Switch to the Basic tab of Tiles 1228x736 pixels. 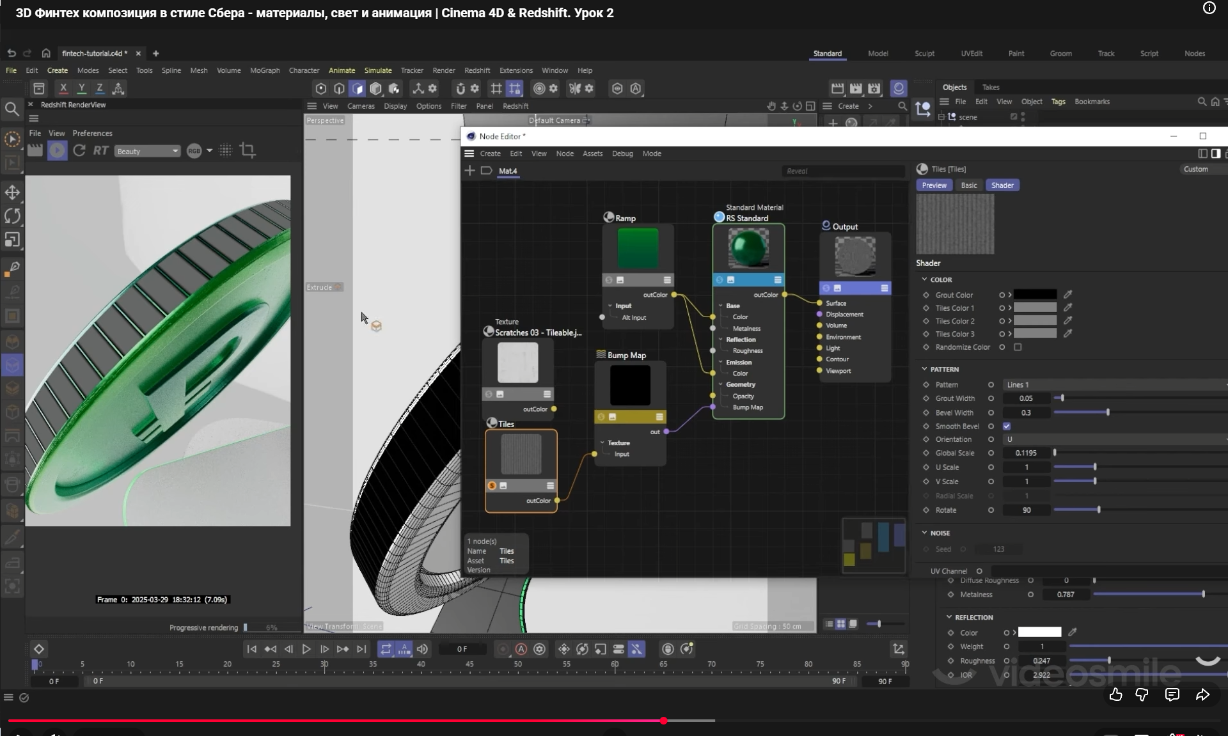968,185
